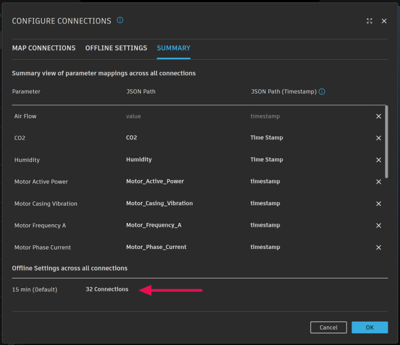Delete the Motor Phase Current mapping
Screen dimensions: 400x345
tap(378, 248)
